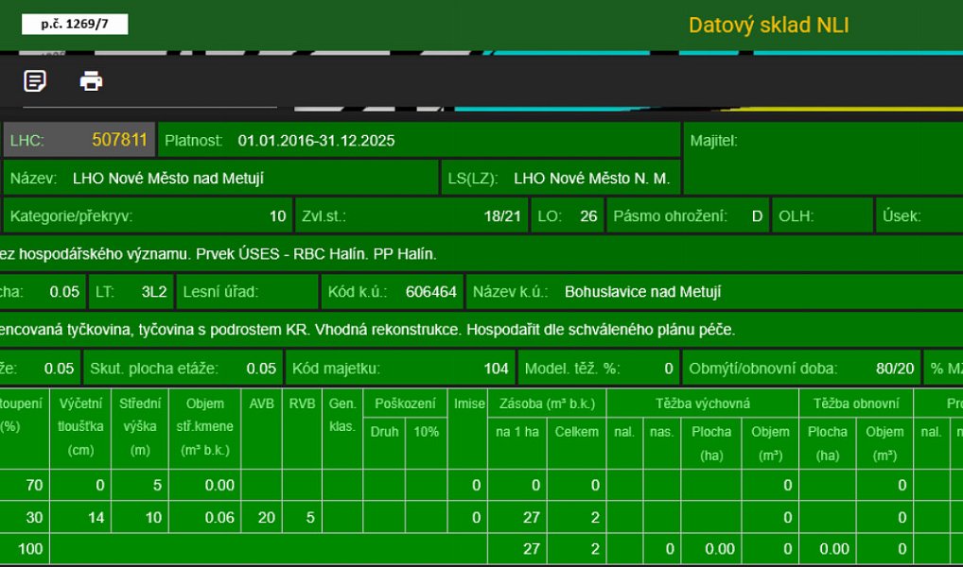The width and height of the screenshot is (963, 567).
Task: Click the LO value '26'
Action: [x=588, y=216]
